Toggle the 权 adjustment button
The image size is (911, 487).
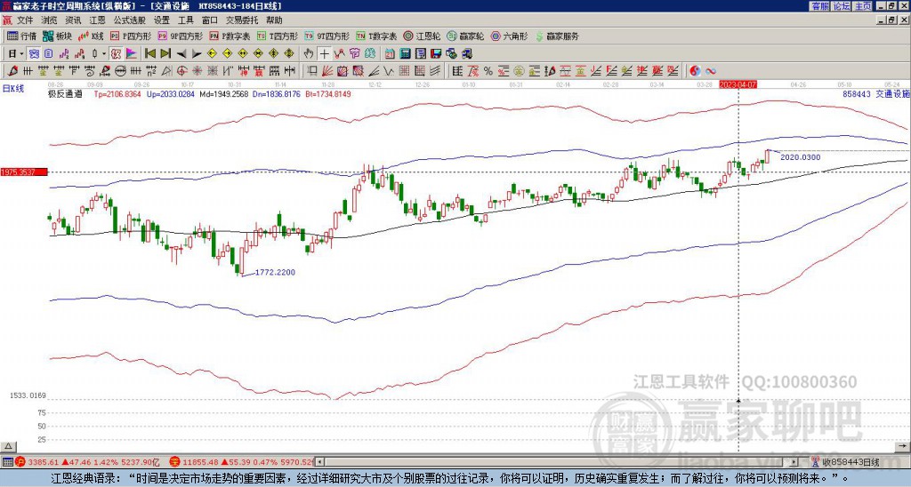tap(116, 53)
